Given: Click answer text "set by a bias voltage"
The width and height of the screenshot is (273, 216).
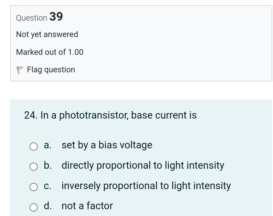Looking at the screenshot, I should click(107, 145).
